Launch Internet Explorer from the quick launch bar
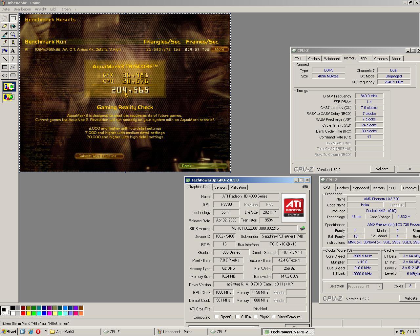The image size is (420, 336). (x=31, y=332)
